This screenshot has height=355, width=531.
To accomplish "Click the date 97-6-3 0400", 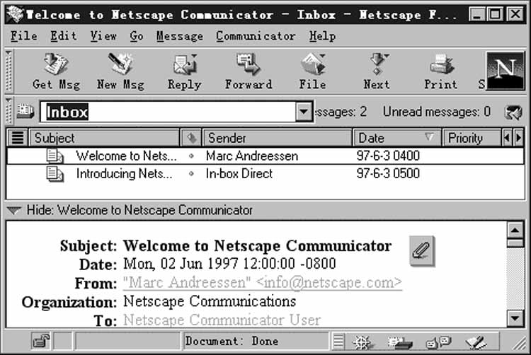I will (x=388, y=156).
